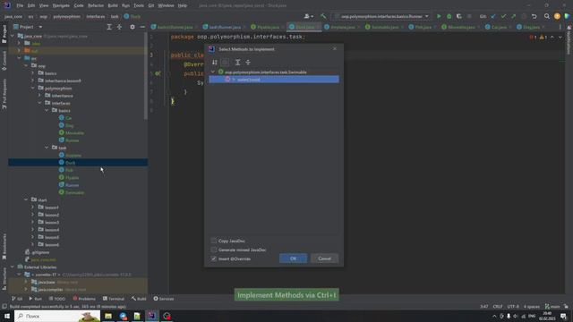The image size is (573, 322).
Task: Collapse all nodes in methods dialog
Action: tap(248, 63)
